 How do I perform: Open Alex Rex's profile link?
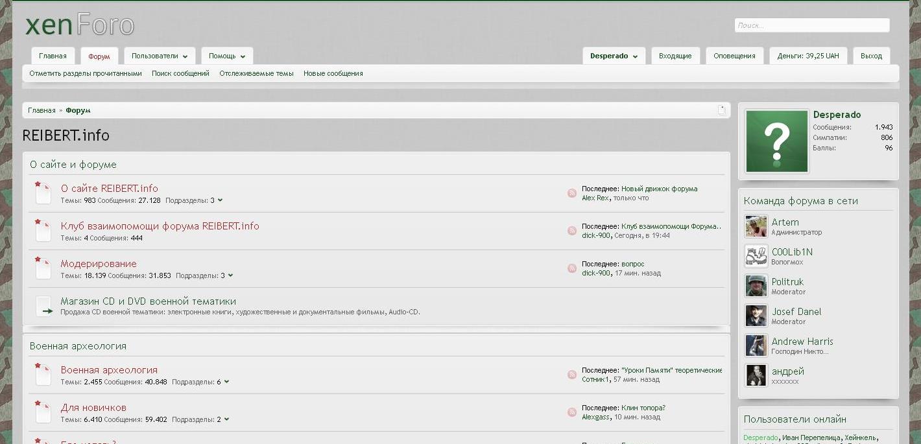pos(595,198)
